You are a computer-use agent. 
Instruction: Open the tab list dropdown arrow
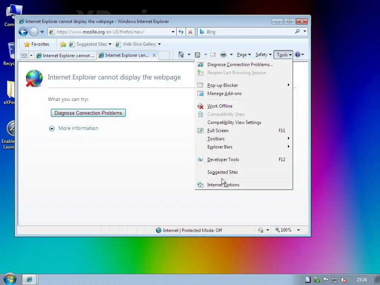(31, 56)
